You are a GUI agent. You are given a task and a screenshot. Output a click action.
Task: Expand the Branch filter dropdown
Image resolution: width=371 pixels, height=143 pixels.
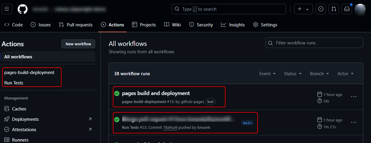tap(319, 74)
